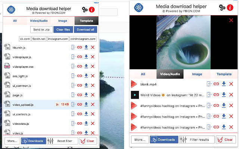Screen dimensions: 239x149
Task: Download blank.mp4 video
Action: coord(224,84)
